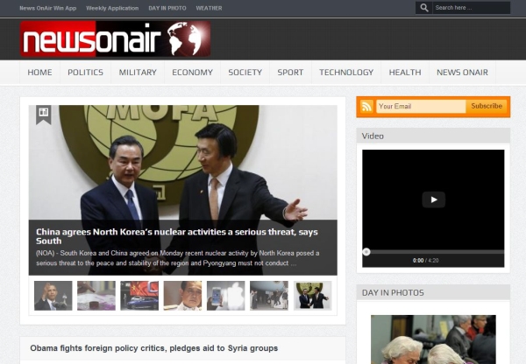Viewport: 526px width, 364px height.
Task: Select Obama podium thumbnail in slider
Action: point(53,296)
